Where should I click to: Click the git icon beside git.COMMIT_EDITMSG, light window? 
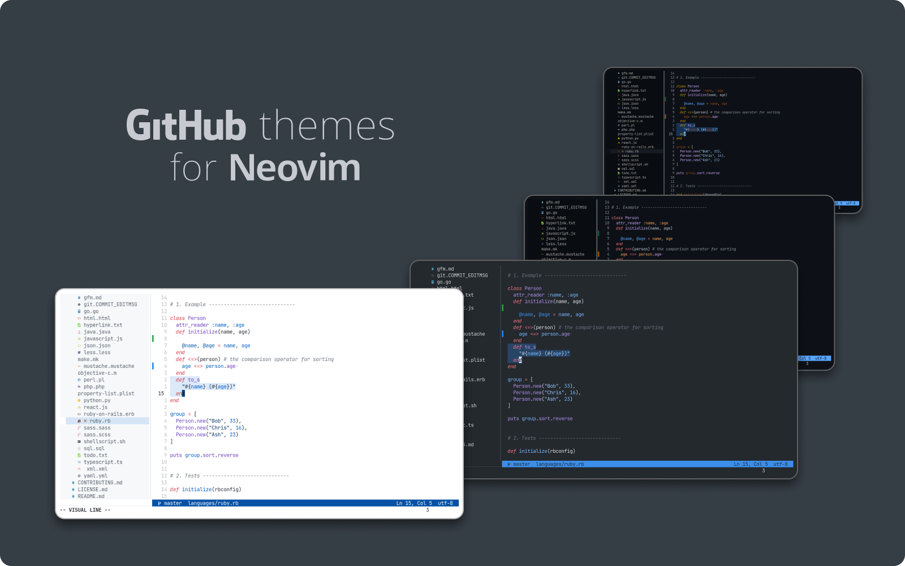[79, 305]
